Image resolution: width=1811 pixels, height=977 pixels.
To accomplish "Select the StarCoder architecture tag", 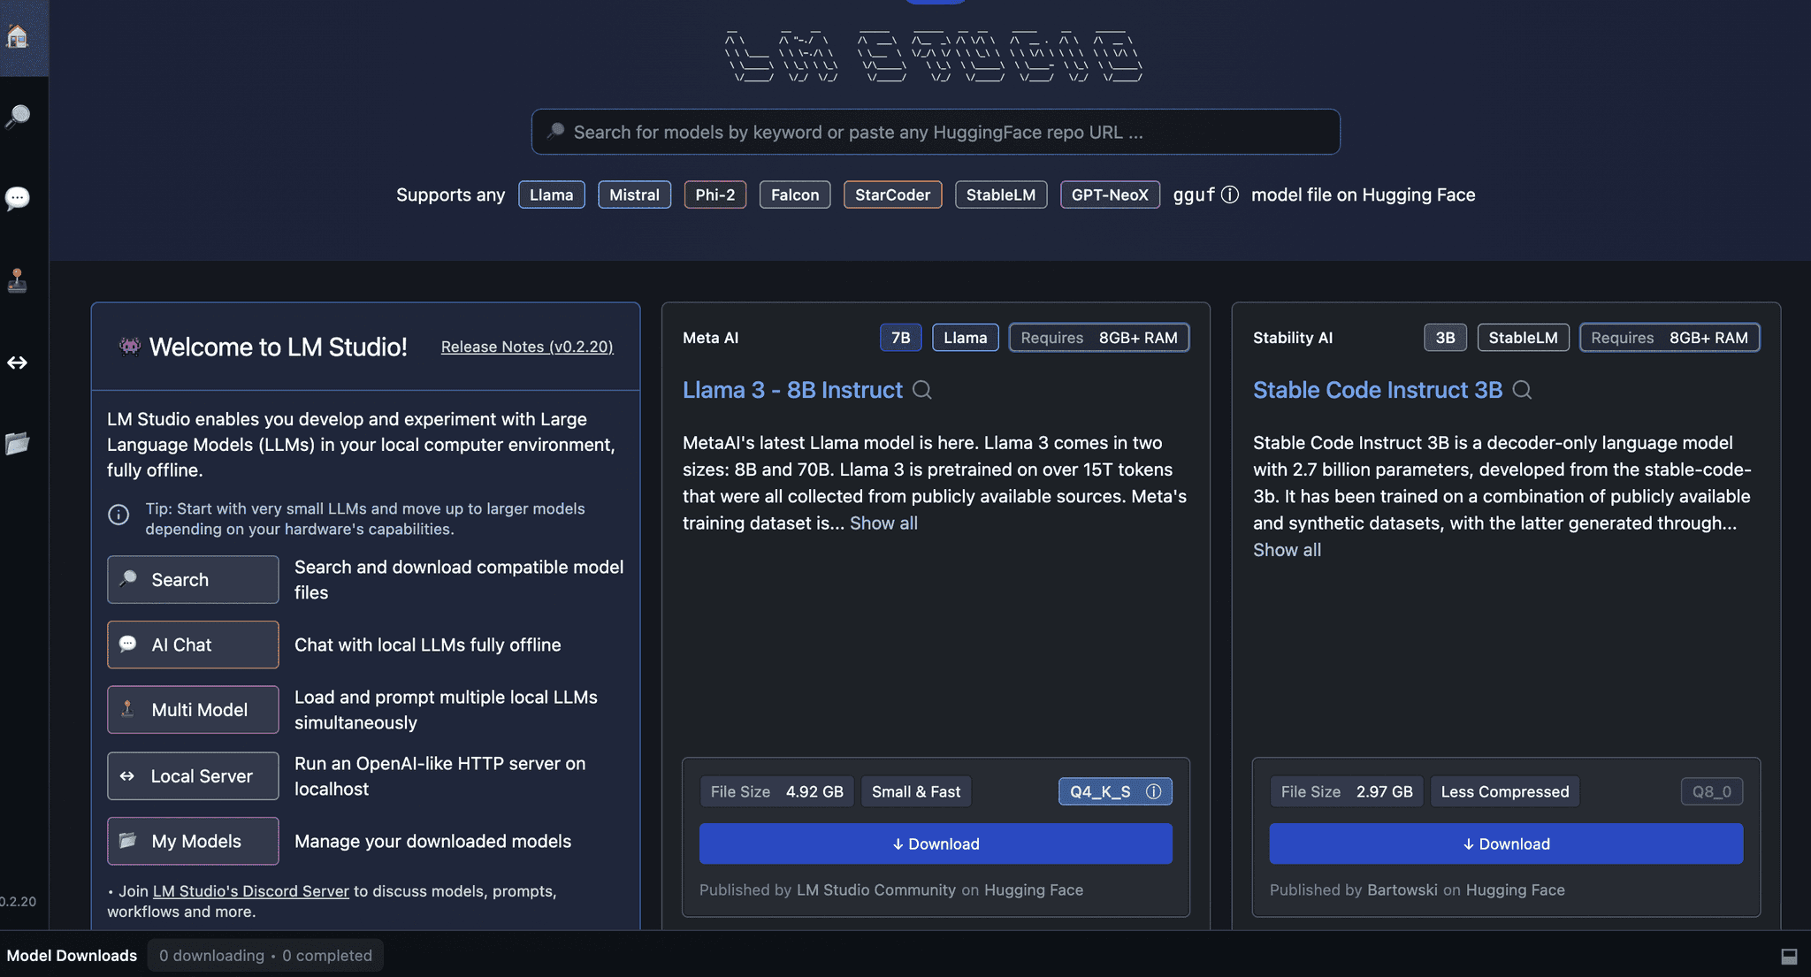I will pos(893,195).
